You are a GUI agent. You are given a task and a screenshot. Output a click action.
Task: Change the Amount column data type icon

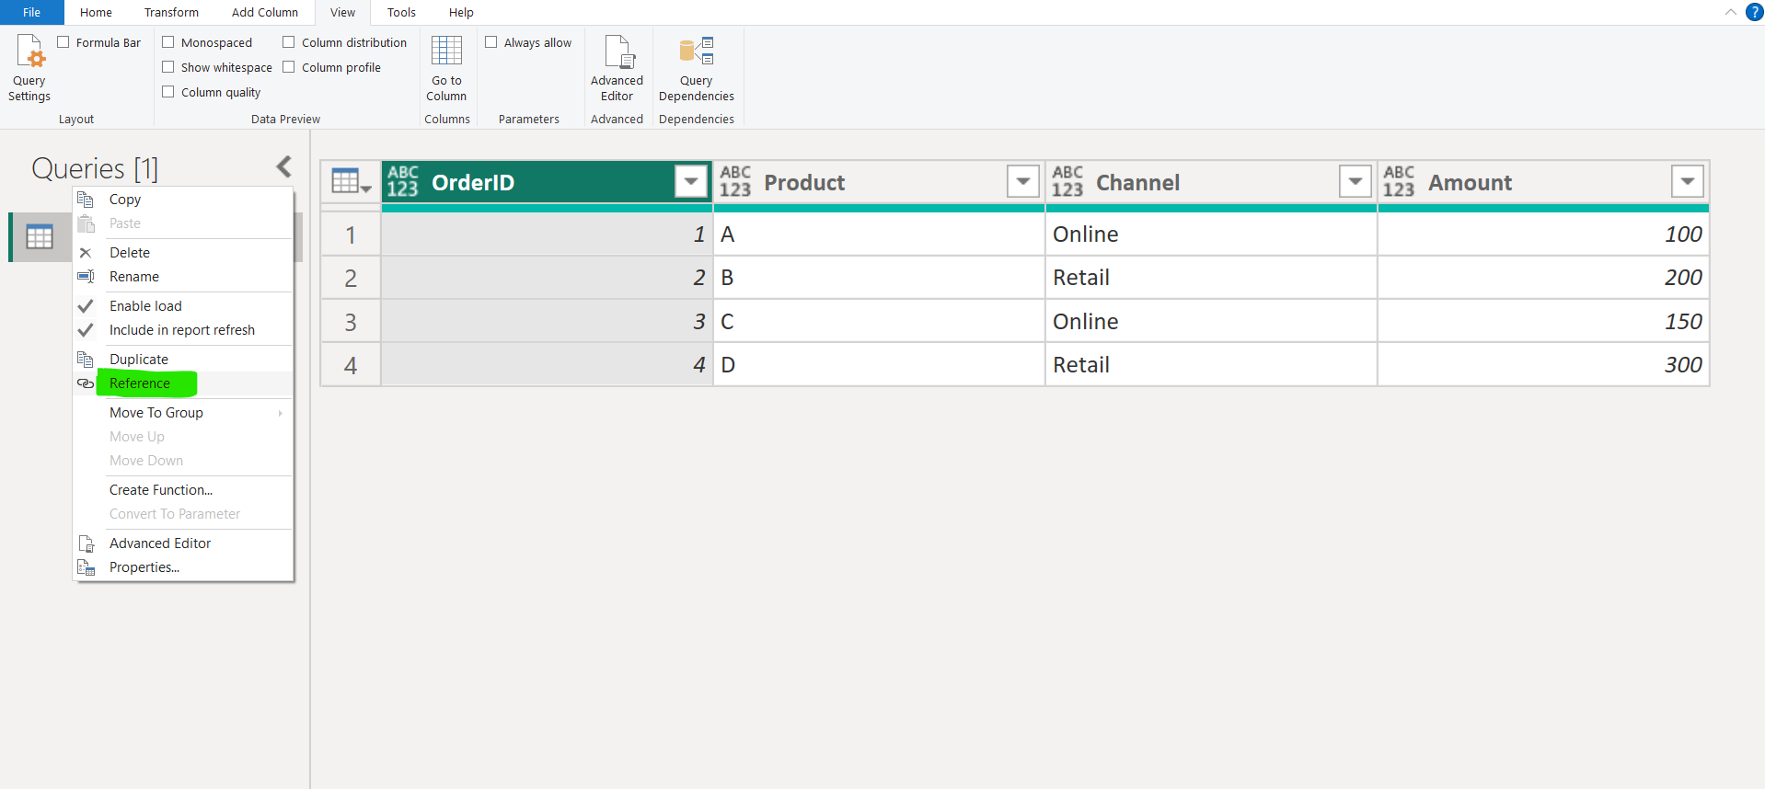point(1398,182)
